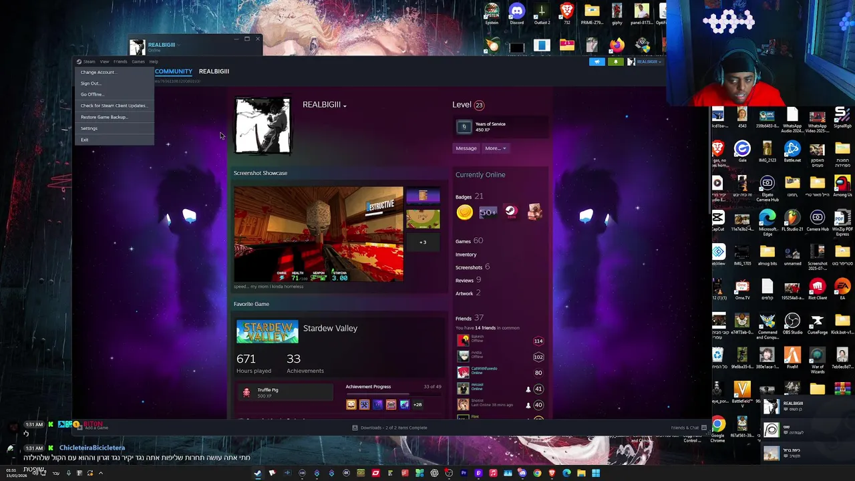Open the Discord desktop shortcut
Image resolution: width=855 pixels, height=481 pixels.
[x=516, y=13]
